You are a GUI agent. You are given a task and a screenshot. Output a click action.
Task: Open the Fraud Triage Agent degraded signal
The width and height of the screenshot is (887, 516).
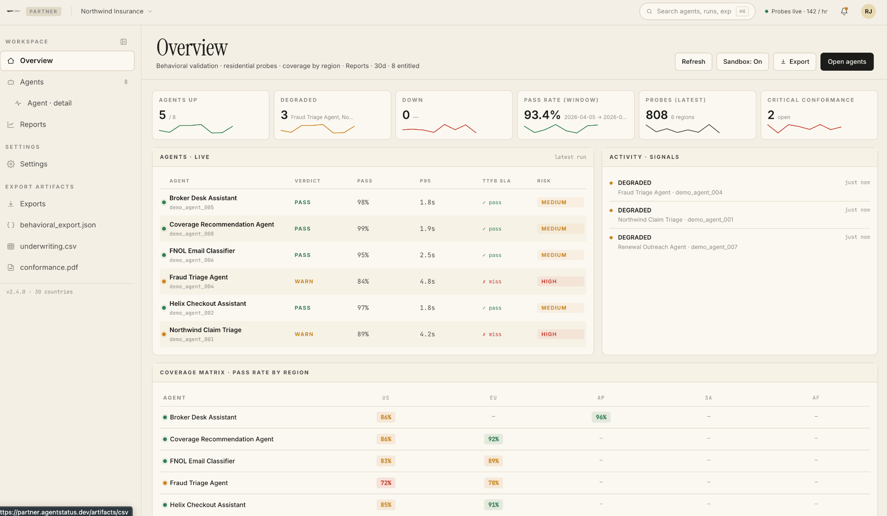740,188
